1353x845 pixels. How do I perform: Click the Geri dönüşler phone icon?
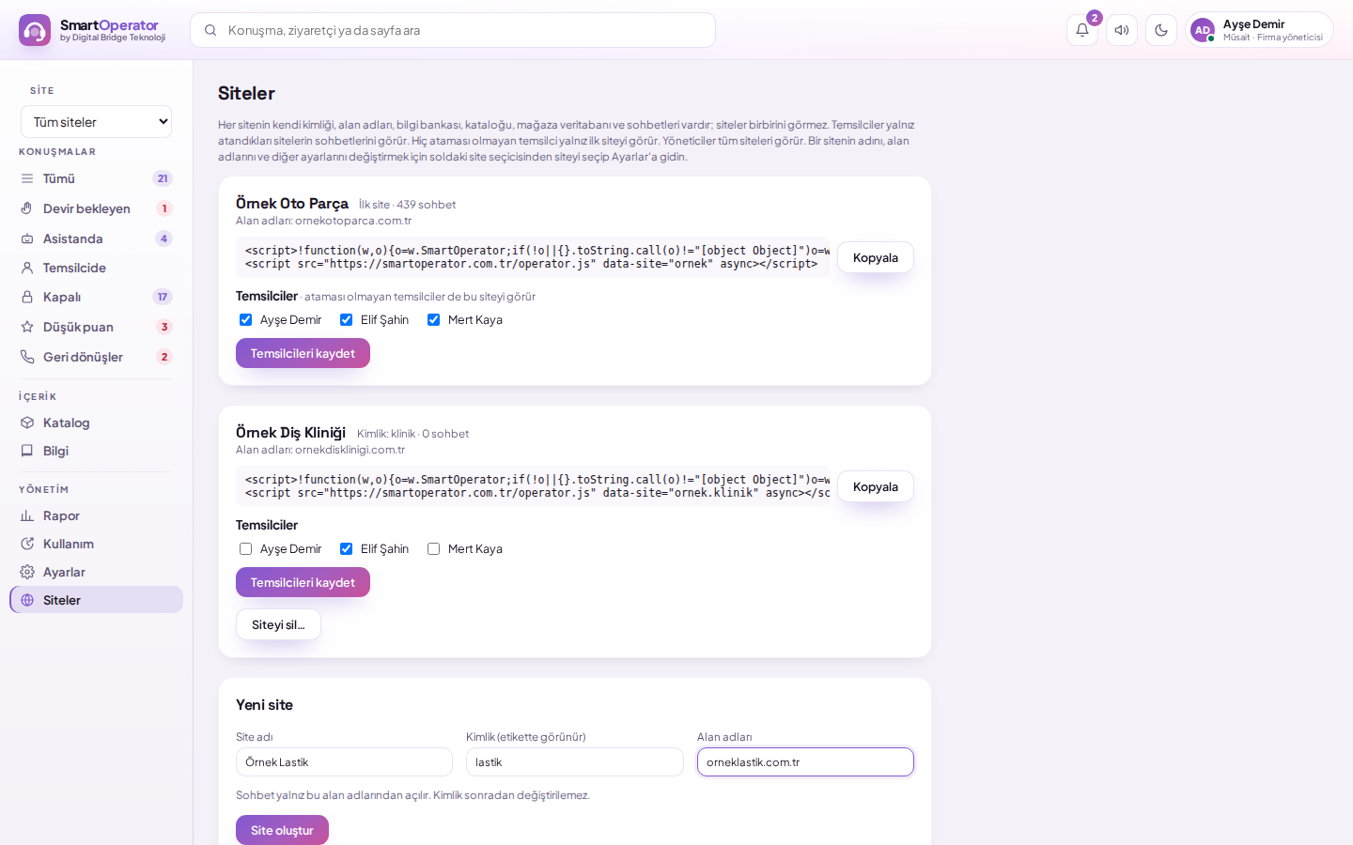27,357
